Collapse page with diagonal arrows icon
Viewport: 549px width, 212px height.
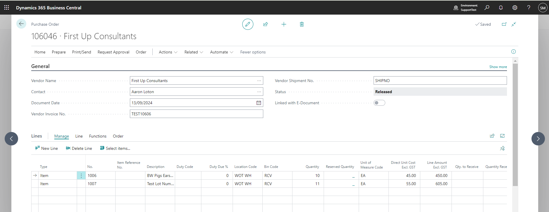point(514,24)
